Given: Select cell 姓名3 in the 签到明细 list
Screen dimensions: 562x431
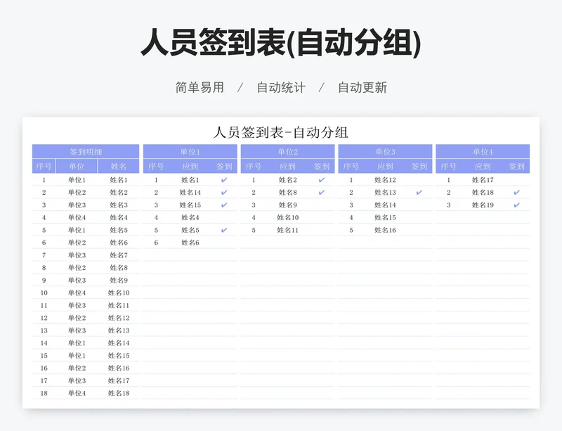Looking at the screenshot, I should pos(118,205).
